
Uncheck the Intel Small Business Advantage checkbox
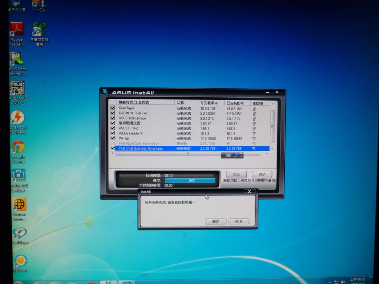coord(113,148)
